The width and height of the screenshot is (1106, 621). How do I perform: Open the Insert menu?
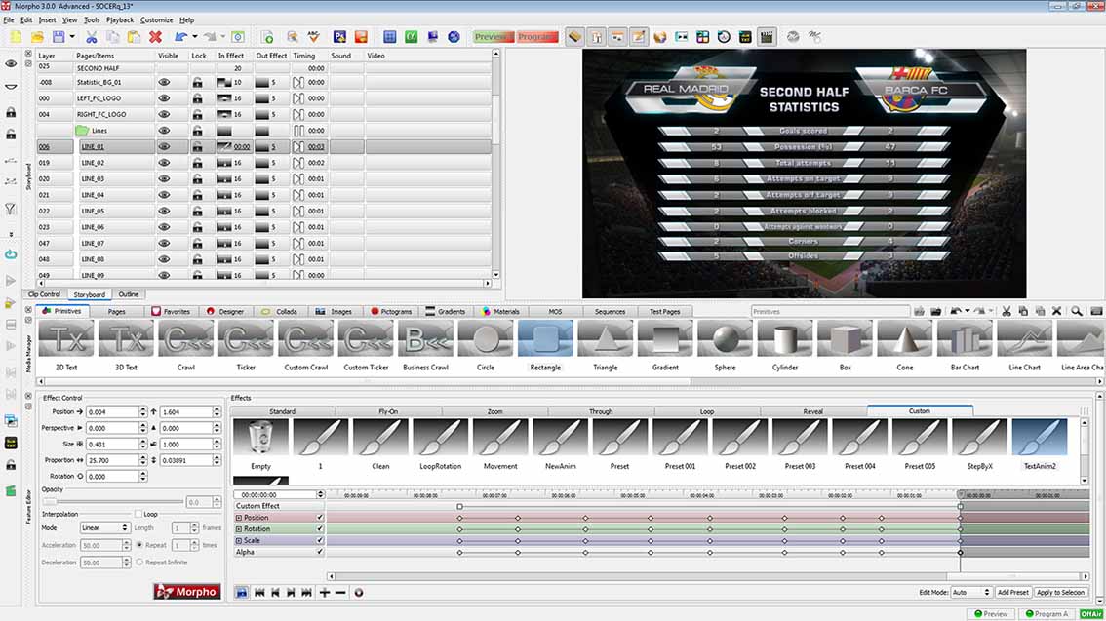pyautogui.click(x=47, y=19)
